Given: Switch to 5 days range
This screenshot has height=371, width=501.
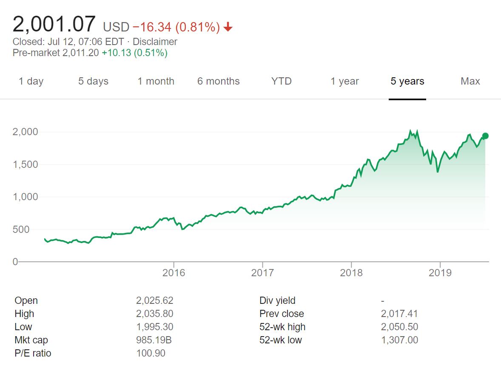Looking at the screenshot, I should (x=93, y=81).
